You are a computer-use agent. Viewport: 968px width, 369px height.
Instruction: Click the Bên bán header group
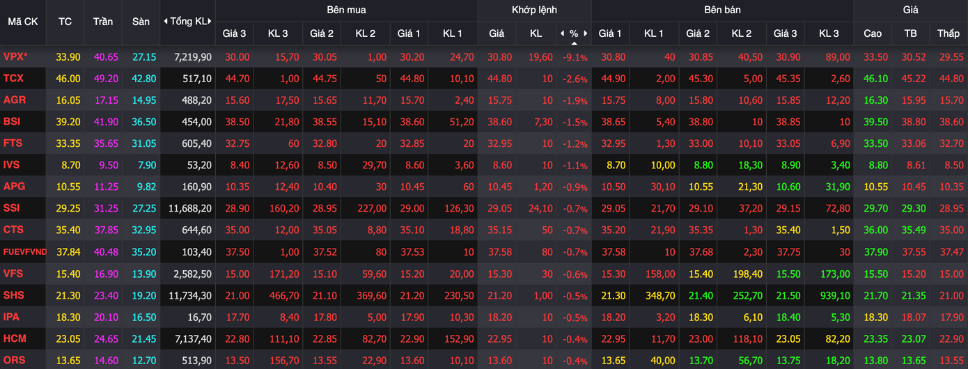pos(722,10)
